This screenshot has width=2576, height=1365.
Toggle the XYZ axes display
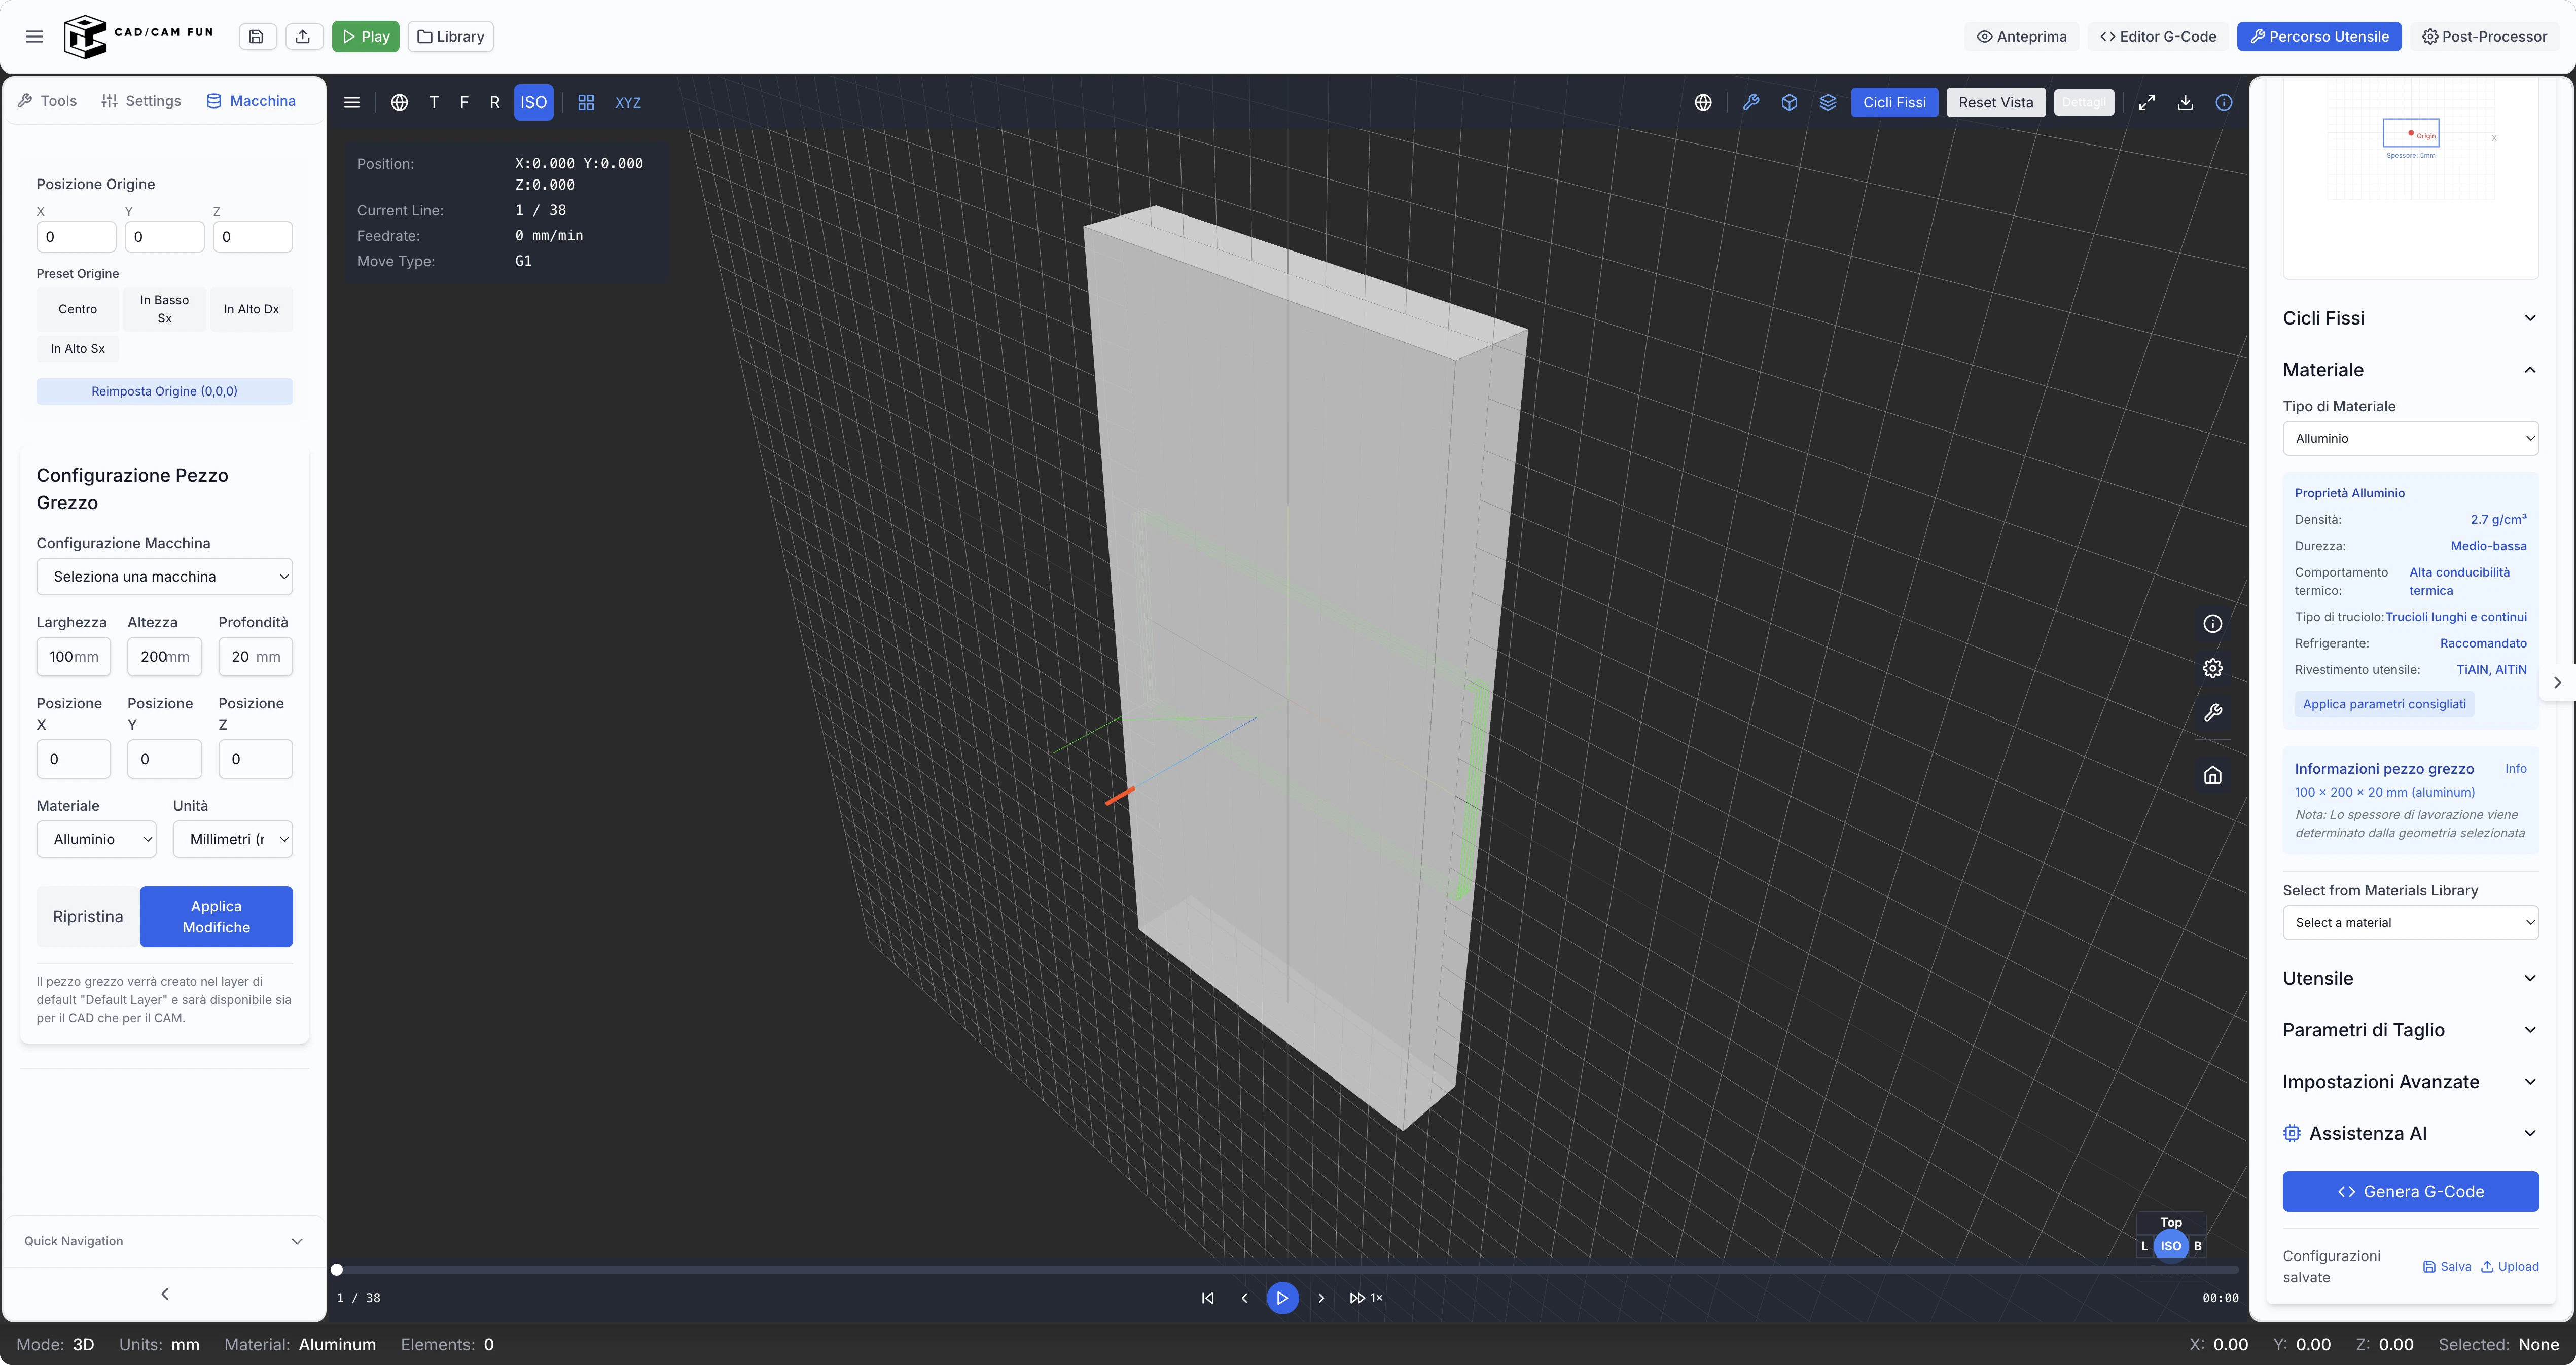coord(628,103)
